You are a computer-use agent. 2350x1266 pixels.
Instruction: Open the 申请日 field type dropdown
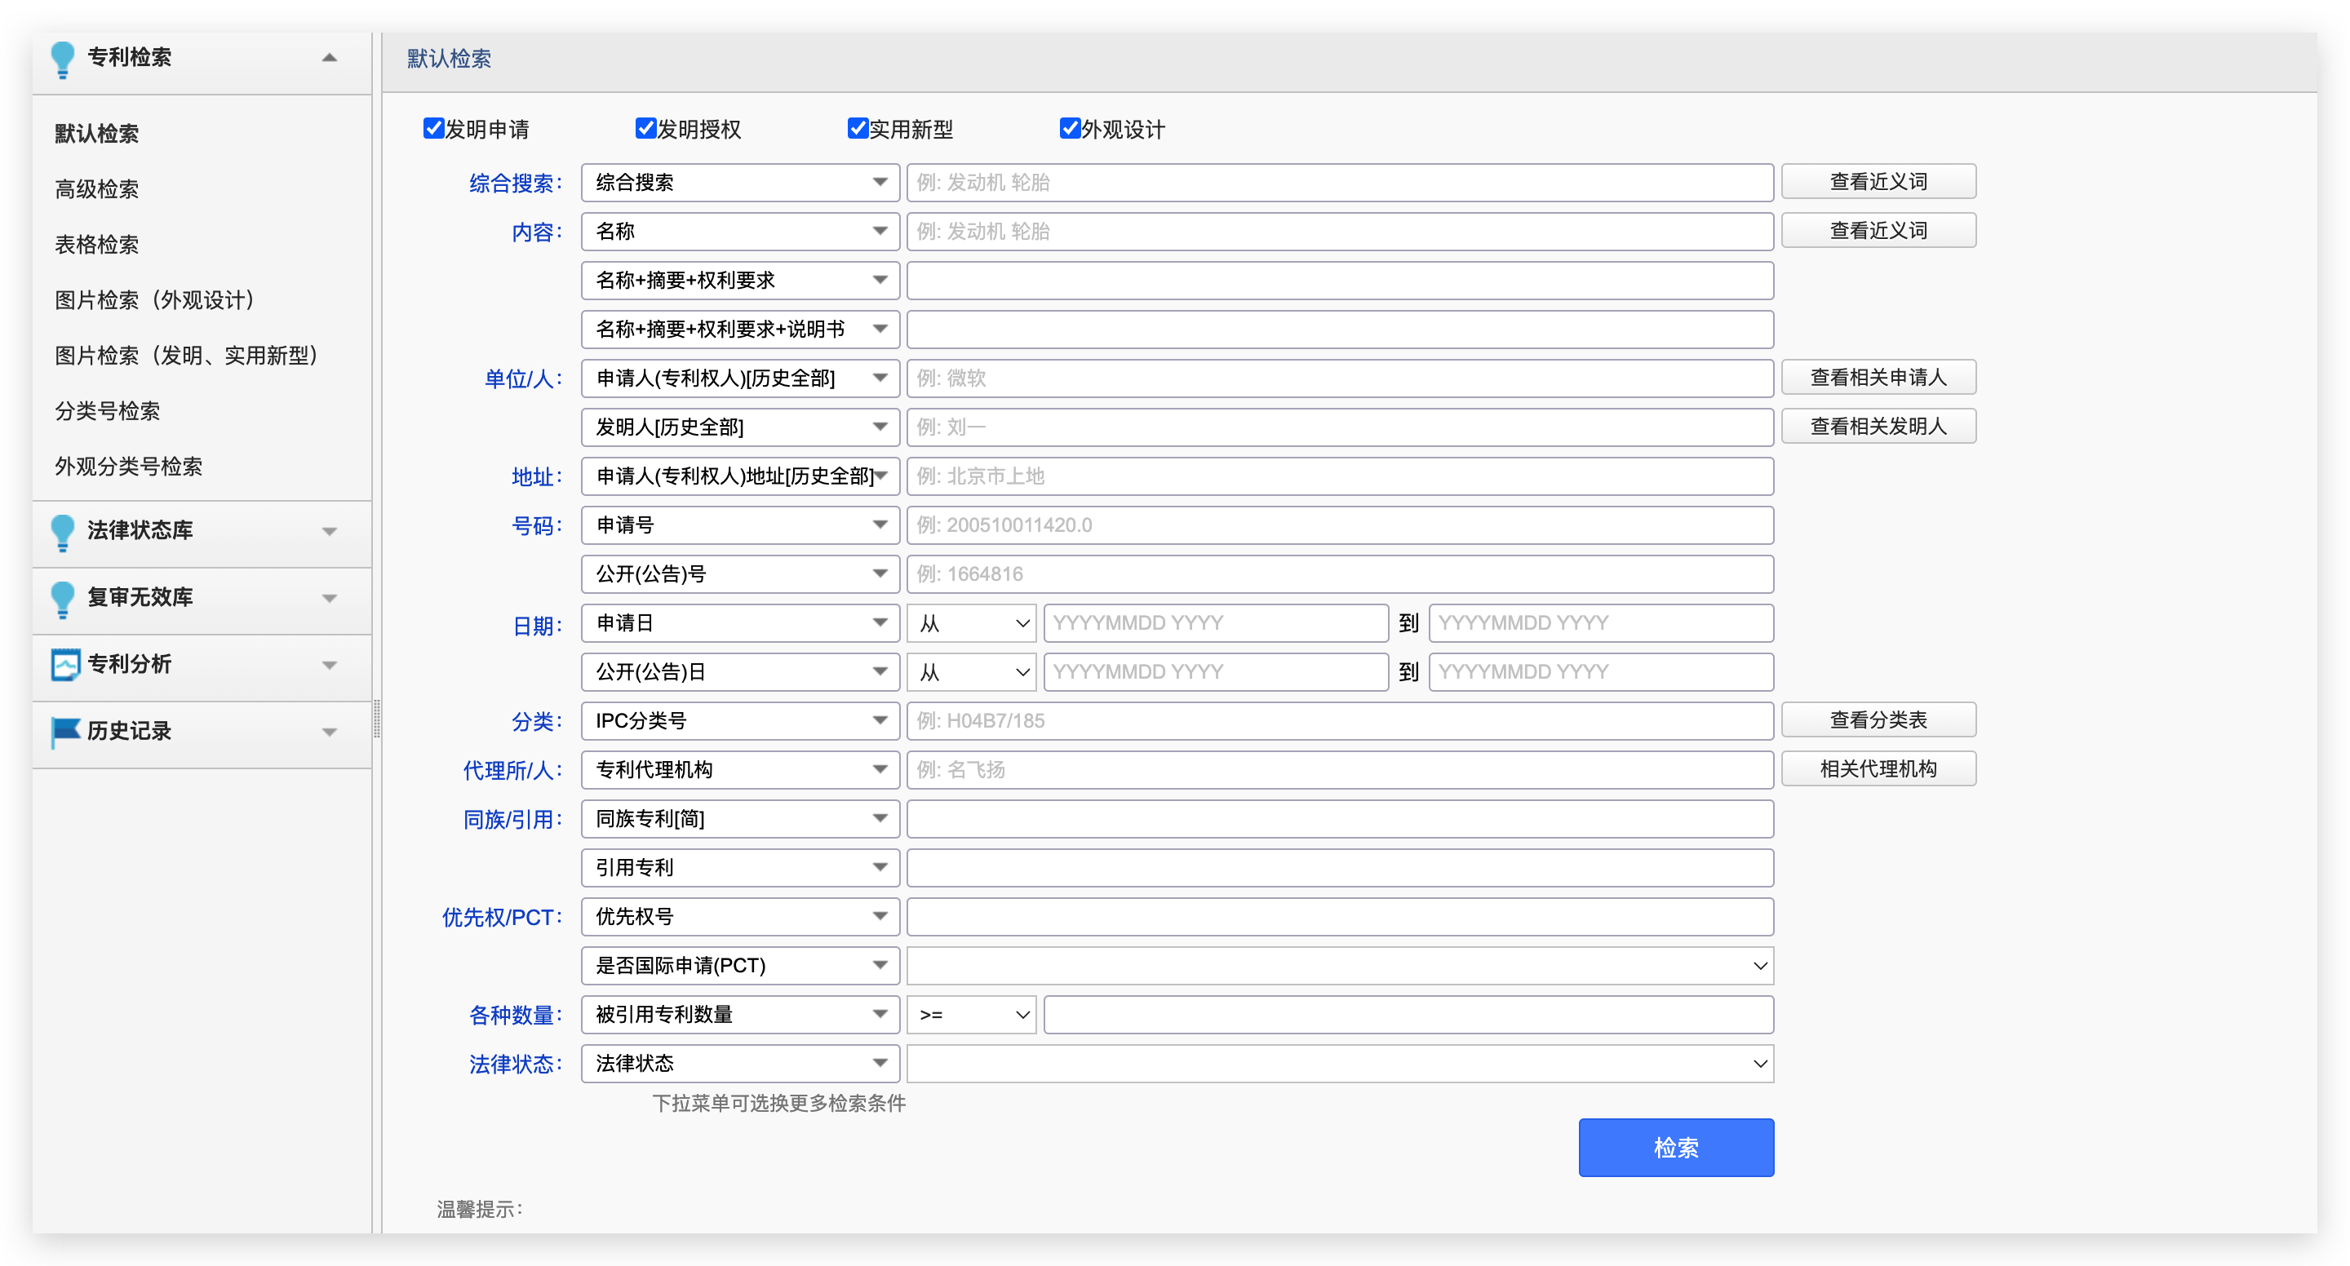[739, 624]
